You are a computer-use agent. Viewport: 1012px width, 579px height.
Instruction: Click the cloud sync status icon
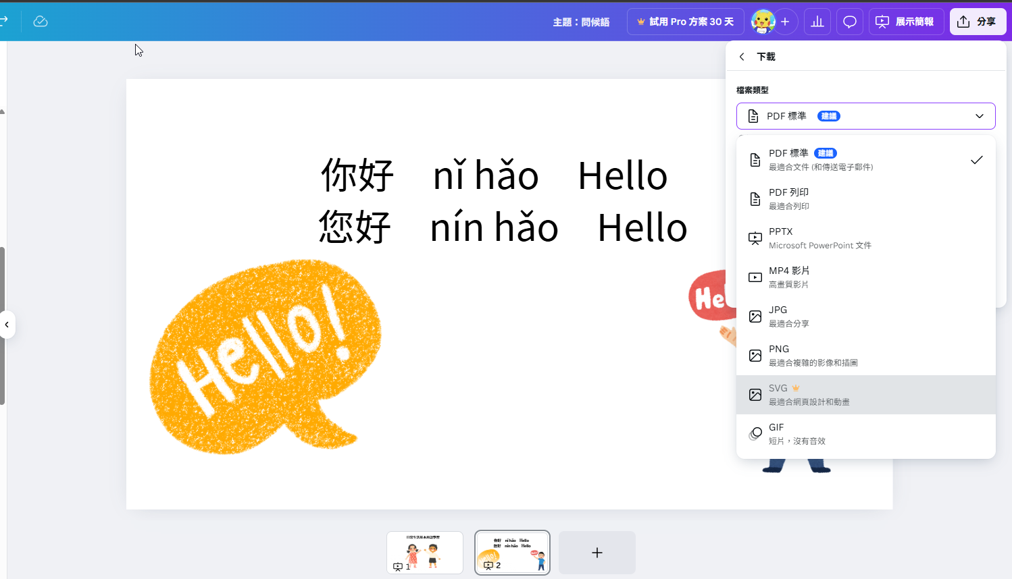click(41, 21)
